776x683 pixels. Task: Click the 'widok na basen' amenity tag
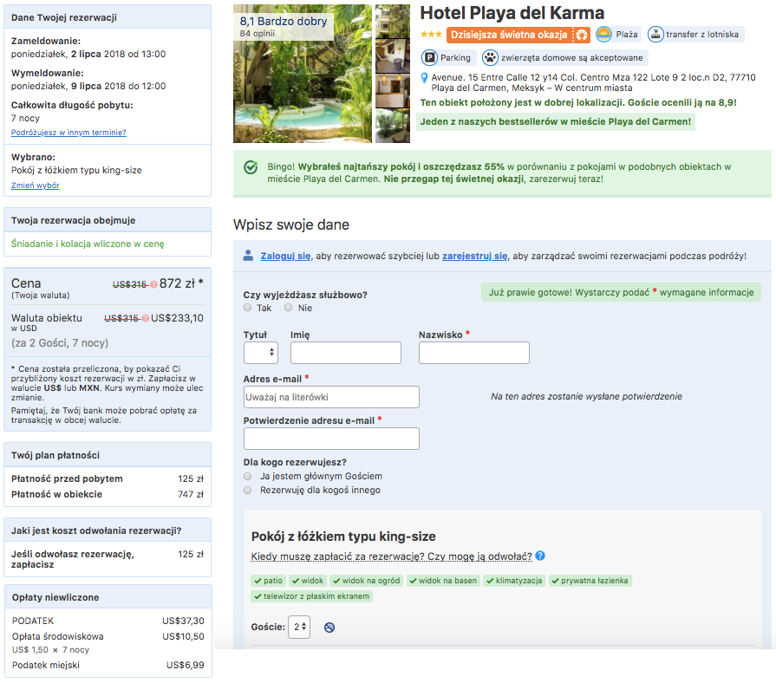coord(443,581)
